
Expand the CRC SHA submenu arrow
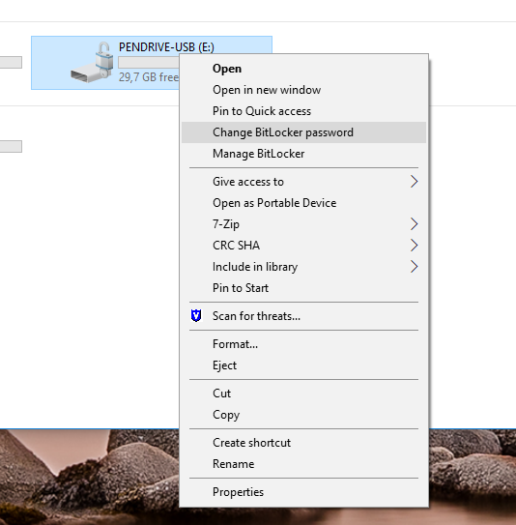(415, 246)
